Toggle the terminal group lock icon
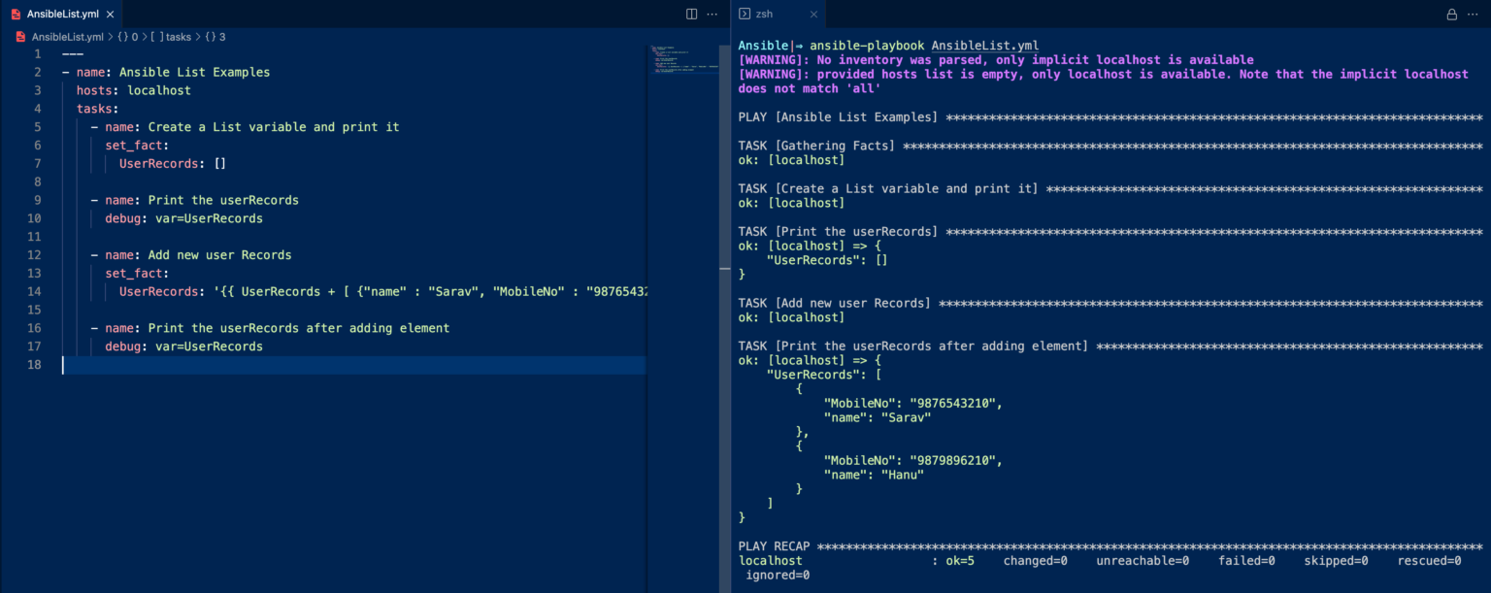Image resolution: width=1491 pixels, height=593 pixels. [x=1452, y=14]
